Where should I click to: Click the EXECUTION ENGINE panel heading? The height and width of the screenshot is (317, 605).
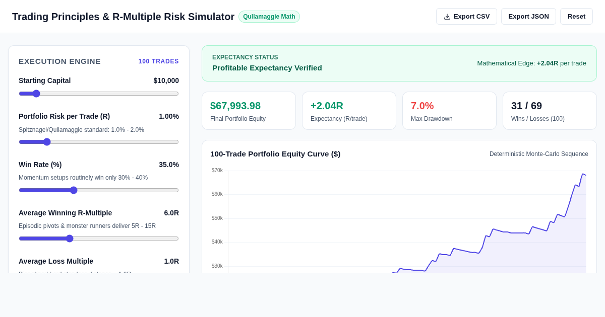click(x=59, y=61)
